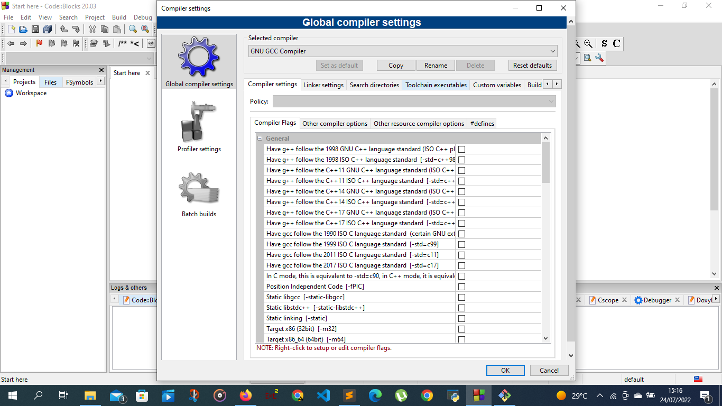
Task: Click red-handled wrench options icon
Action: (x=599, y=58)
